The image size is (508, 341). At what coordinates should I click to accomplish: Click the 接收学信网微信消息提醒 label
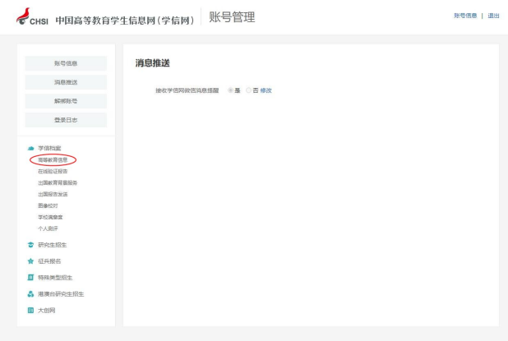tap(187, 90)
